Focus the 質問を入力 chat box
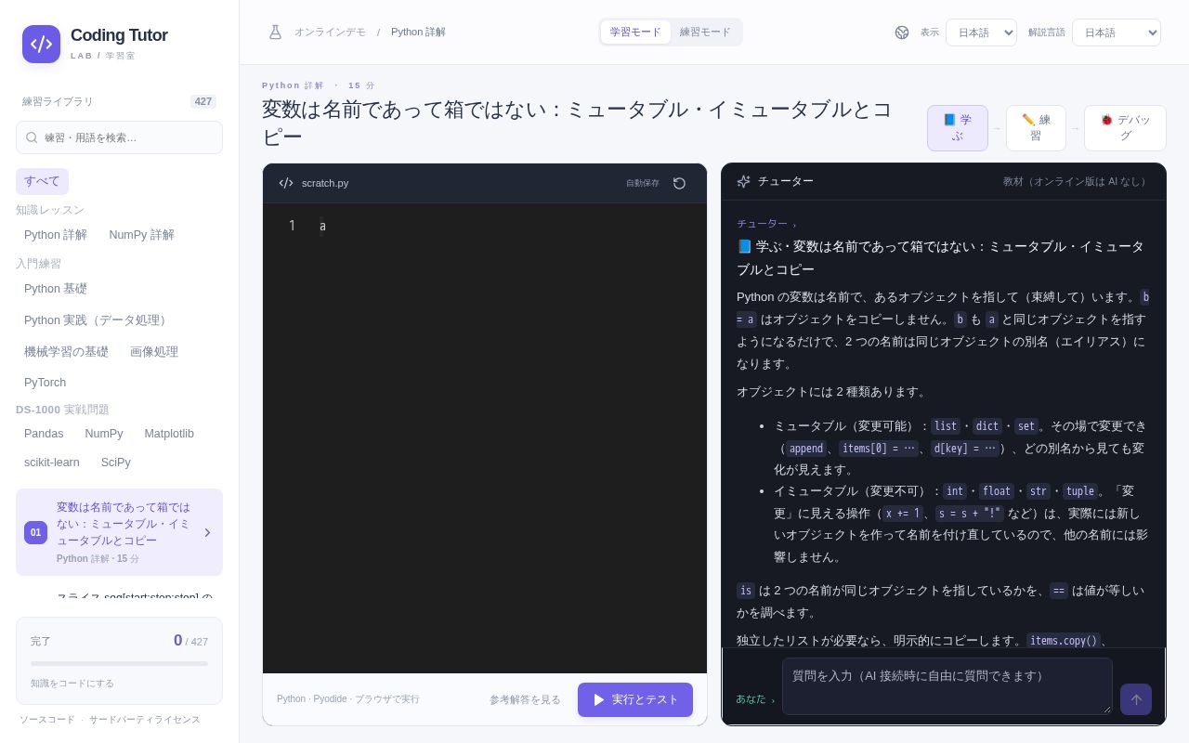The image size is (1189, 743). coord(947,686)
